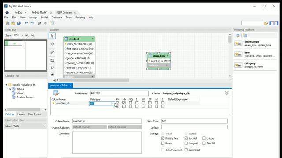The width and height of the screenshot is (282, 158).
Task: Click the table editor icon beside Table Name
Action: [56, 93]
